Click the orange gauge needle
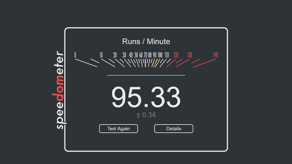The image size is (292, 164). [155, 63]
